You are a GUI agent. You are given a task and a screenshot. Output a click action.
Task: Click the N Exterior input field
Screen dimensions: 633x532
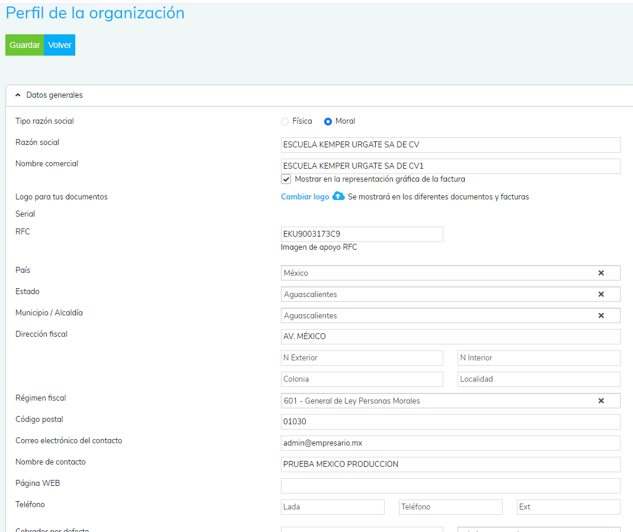(362, 358)
